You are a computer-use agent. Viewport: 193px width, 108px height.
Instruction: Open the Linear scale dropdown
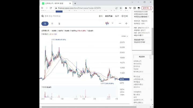coord(125,36)
